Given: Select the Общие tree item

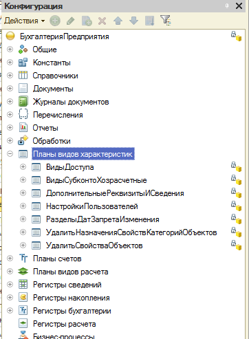Looking at the screenshot, I should click(x=45, y=50).
